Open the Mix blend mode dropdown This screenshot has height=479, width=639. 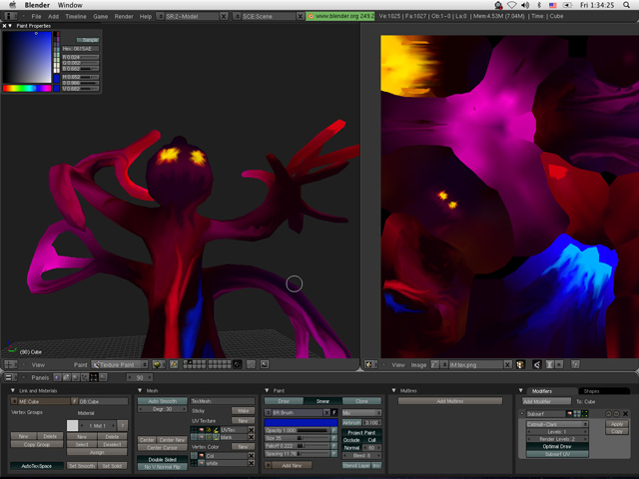[360, 412]
